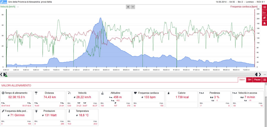267x127 pixels.
Task: Click the Velocità [km/h] axis label
Action: click(x=8, y=7)
